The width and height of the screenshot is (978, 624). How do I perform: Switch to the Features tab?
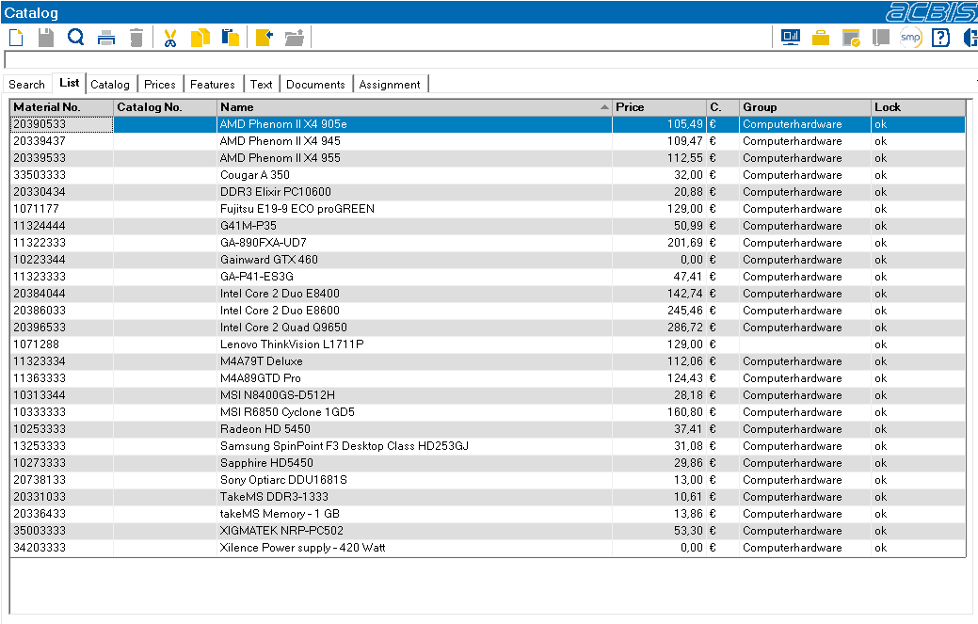tap(213, 84)
